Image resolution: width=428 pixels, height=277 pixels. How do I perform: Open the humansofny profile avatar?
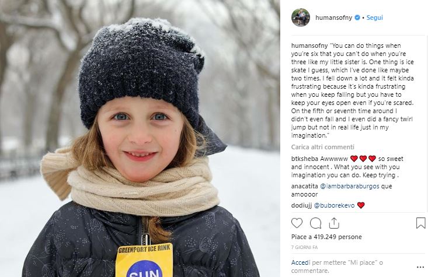[301, 17]
